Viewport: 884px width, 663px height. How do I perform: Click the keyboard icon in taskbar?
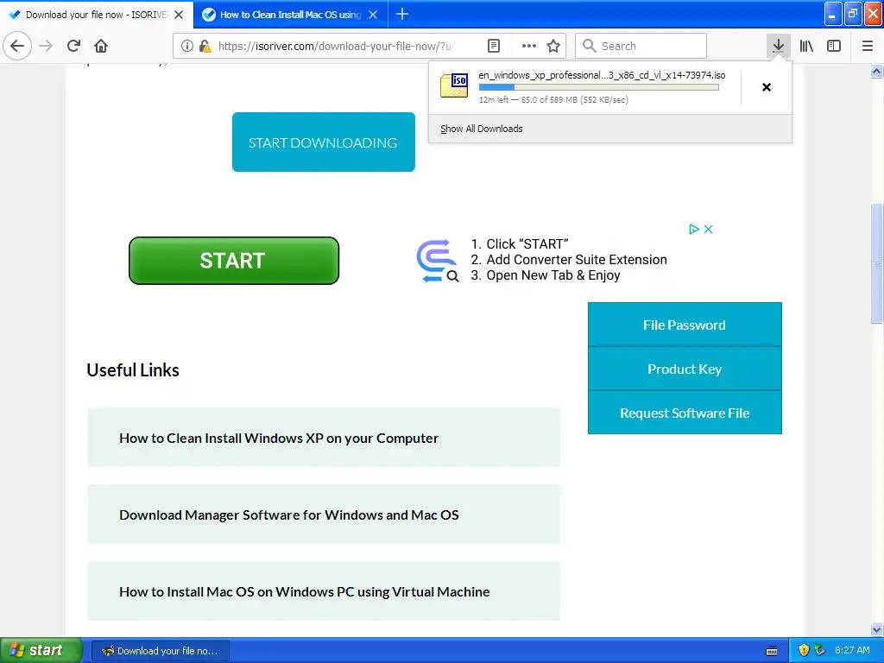(772, 651)
